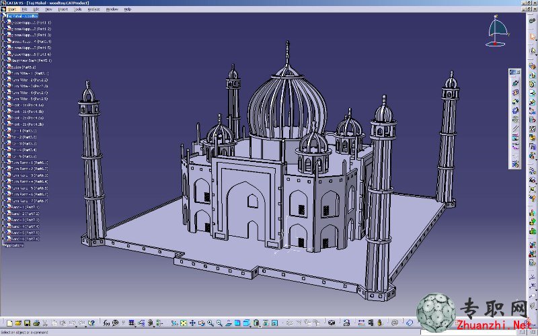Click the Fit All In icon
538x336 pixels.
point(184,323)
